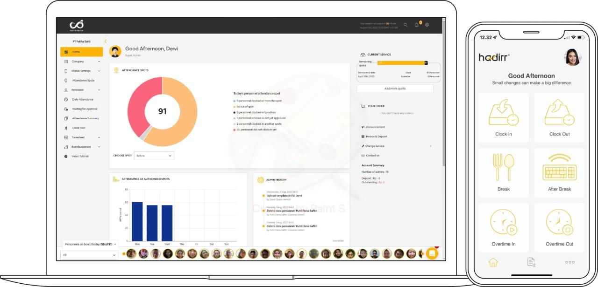Viewport: 598px width, 287px height.
Task: Open the search magnifier in the header
Action: pyautogui.click(x=406, y=25)
